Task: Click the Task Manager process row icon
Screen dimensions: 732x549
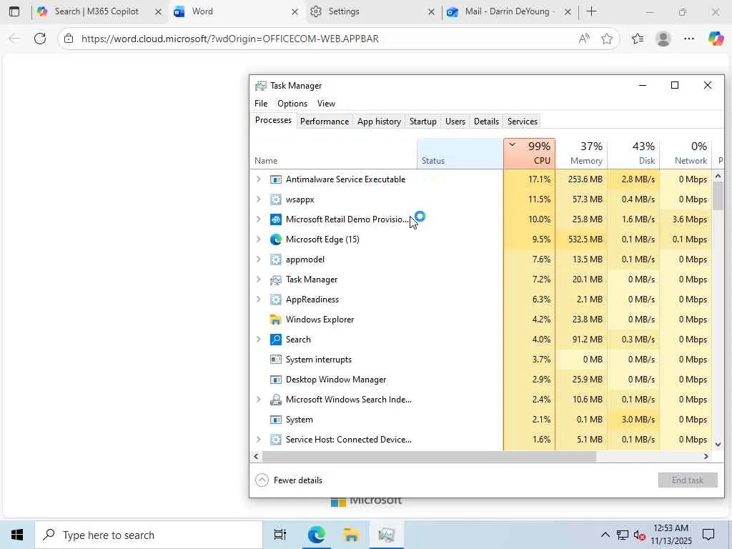Action: (276, 280)
